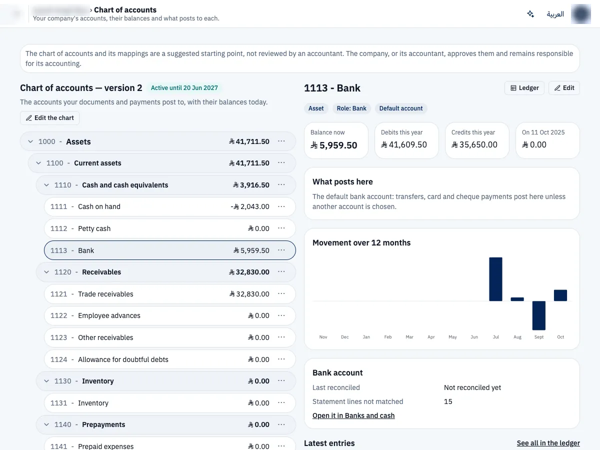This screenshot has width=600, height=450.
Task: Click the September bar in movement chart
Action: coord(539,315)
